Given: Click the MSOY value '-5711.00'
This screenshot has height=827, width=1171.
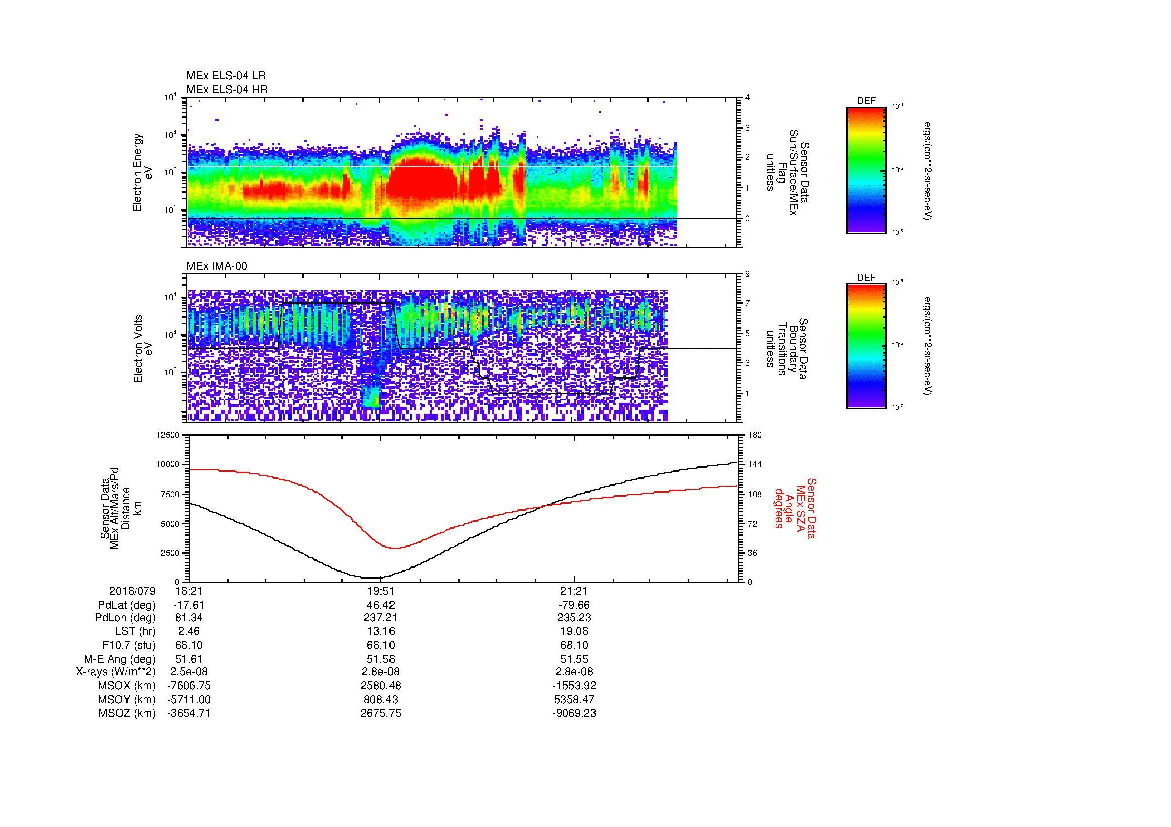Looking at the screenshot, I should [189, 699].
